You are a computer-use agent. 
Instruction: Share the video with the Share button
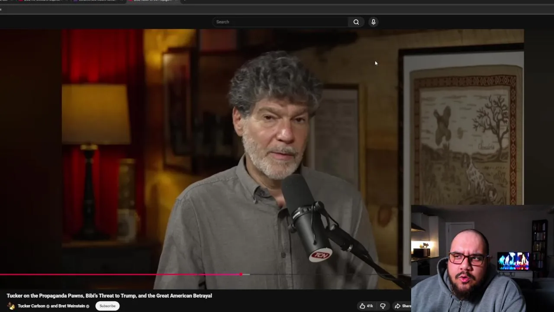coord(402,306)
